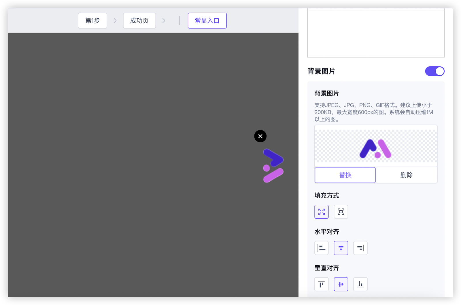Select the 常显入口 tab
The width and height of the screenshot is (461, 305).
[x=207, y=21]
